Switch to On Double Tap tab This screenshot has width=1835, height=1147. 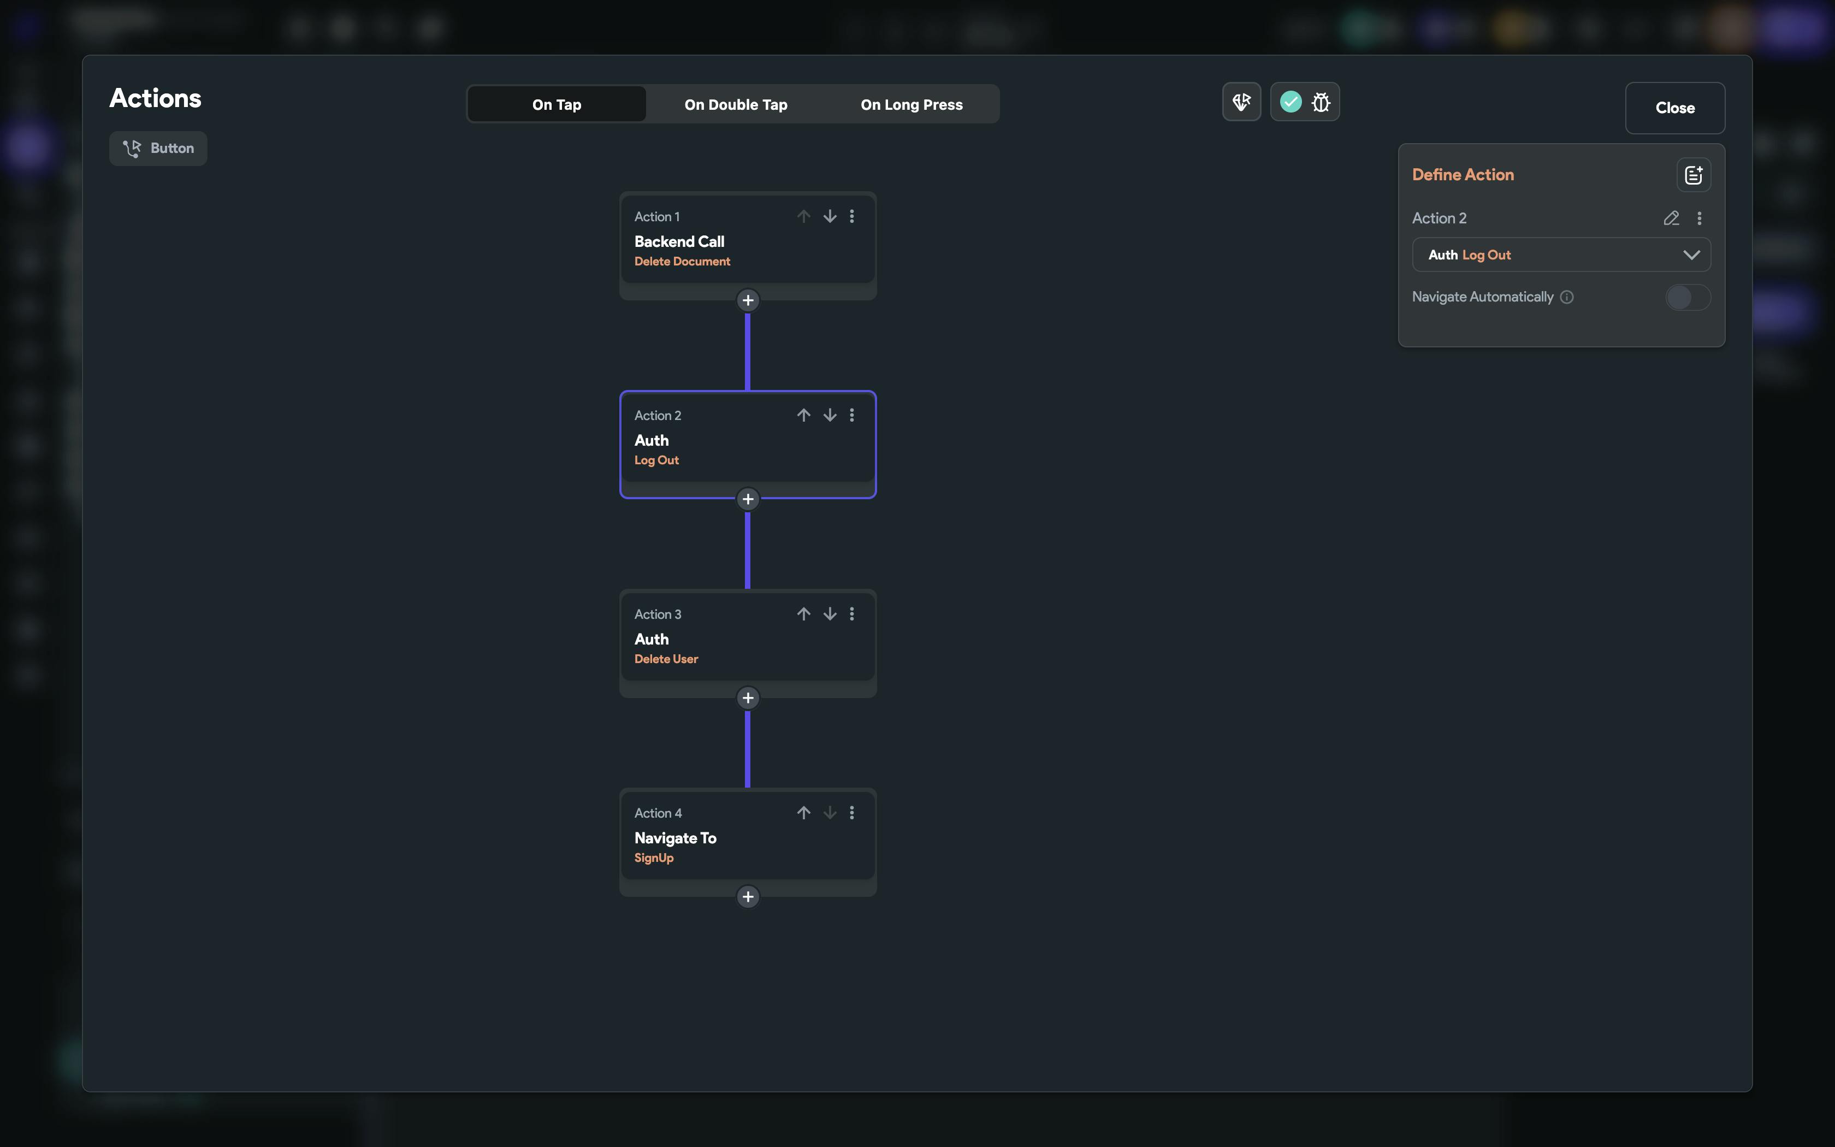point(736,105)
